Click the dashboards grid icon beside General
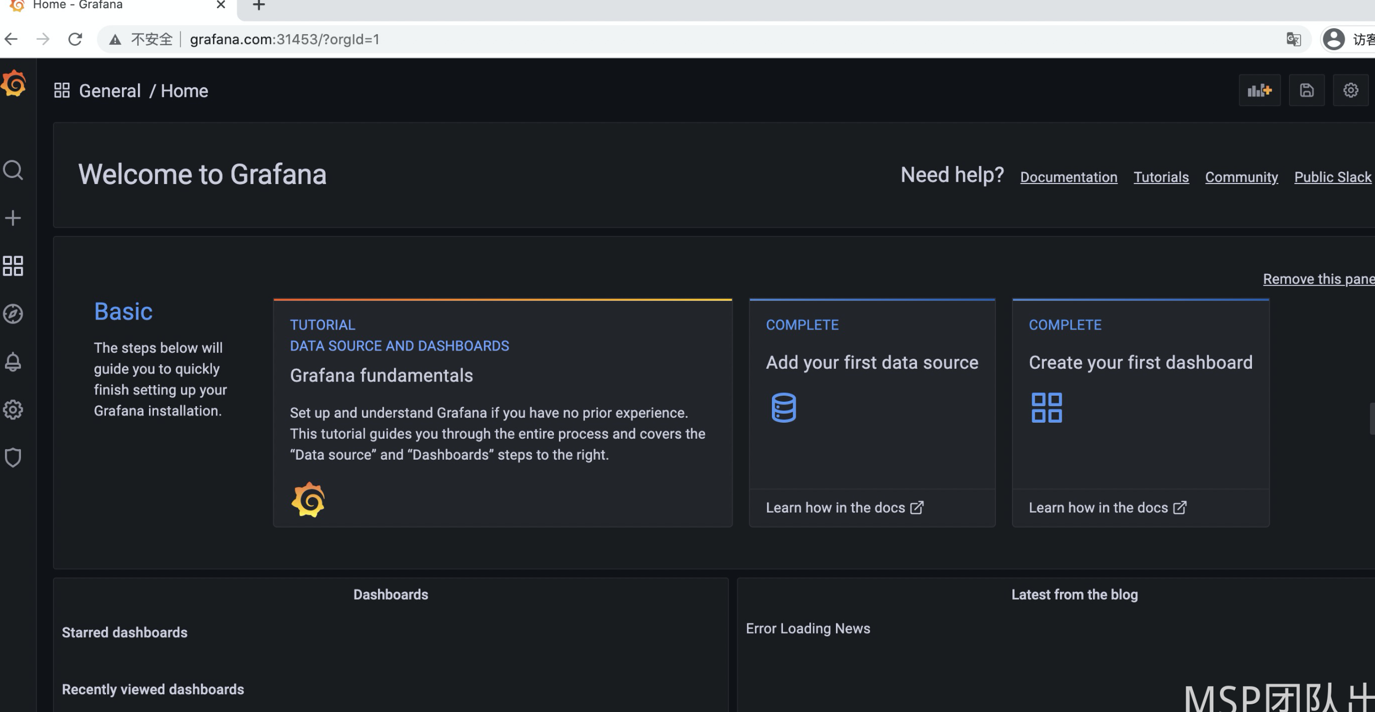This screenshot has width=1375, height=712. 62,90
